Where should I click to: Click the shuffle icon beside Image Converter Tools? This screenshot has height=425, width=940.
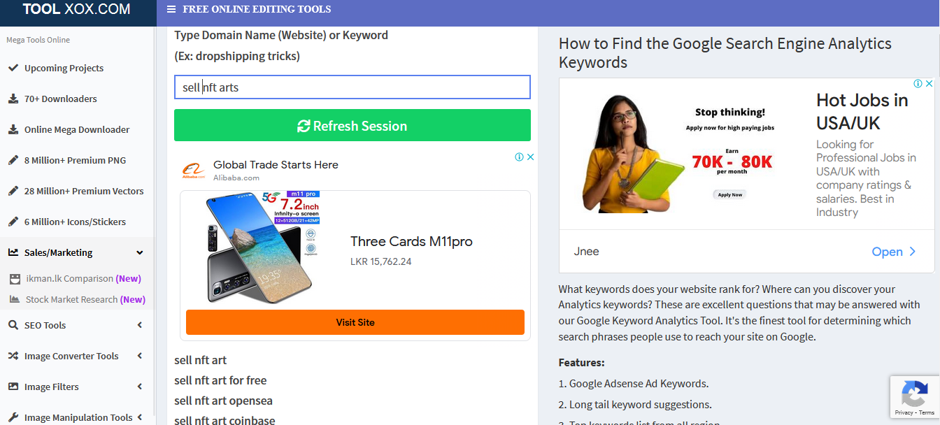[x=13, y=356]
